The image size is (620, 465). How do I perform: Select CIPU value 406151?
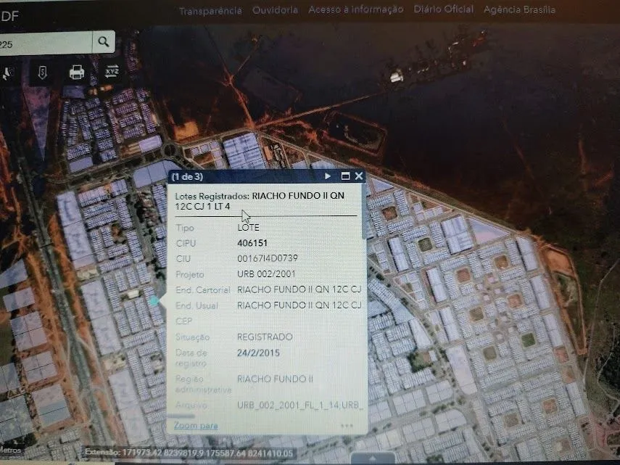(x=252, y=243)
